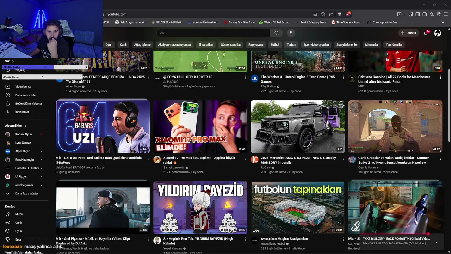Open Chronophoto bookmark
Screen dimensions: 451x254
[383, 22]
